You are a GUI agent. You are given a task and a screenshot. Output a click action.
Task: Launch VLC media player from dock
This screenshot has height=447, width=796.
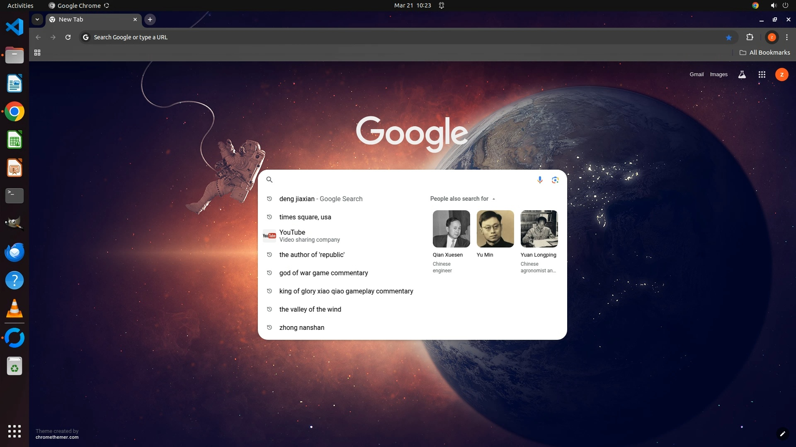(15, 309)
